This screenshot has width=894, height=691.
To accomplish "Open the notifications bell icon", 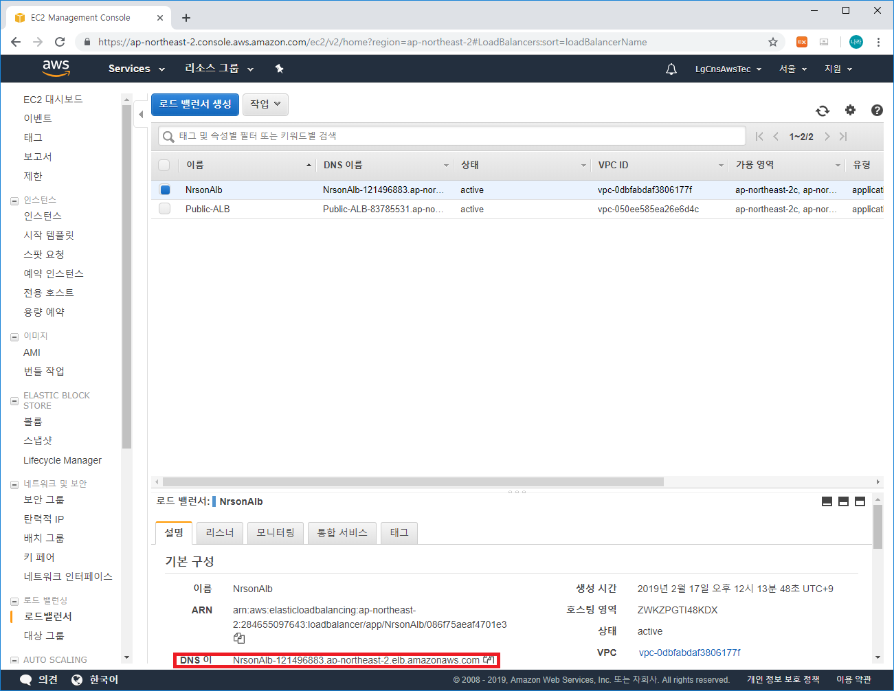I will (x=671, y=69).
